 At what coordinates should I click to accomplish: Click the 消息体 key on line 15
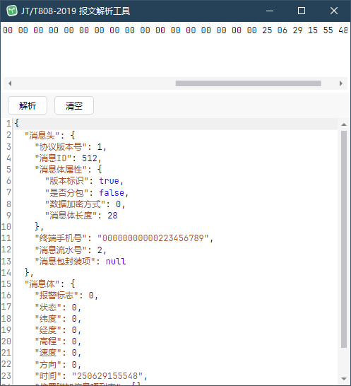point(42,283)
